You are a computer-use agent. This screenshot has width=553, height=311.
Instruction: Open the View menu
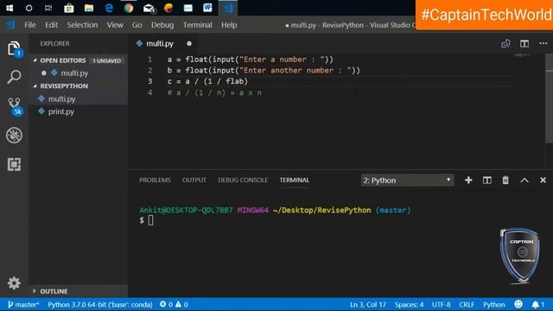tap(115, 25)
